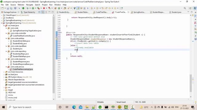197x110 pixels.
Task: Click the green Run button
Action: 33,8
